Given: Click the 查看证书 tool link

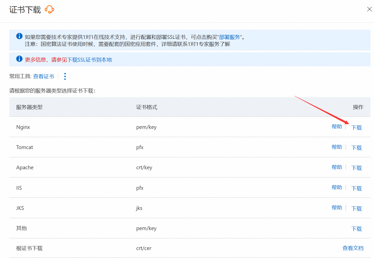Looking at the screenshot, I should click(43, 76).
